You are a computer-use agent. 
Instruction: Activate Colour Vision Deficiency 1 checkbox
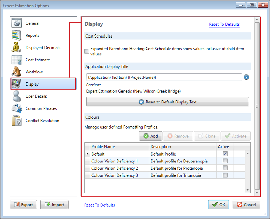(225, 161)
